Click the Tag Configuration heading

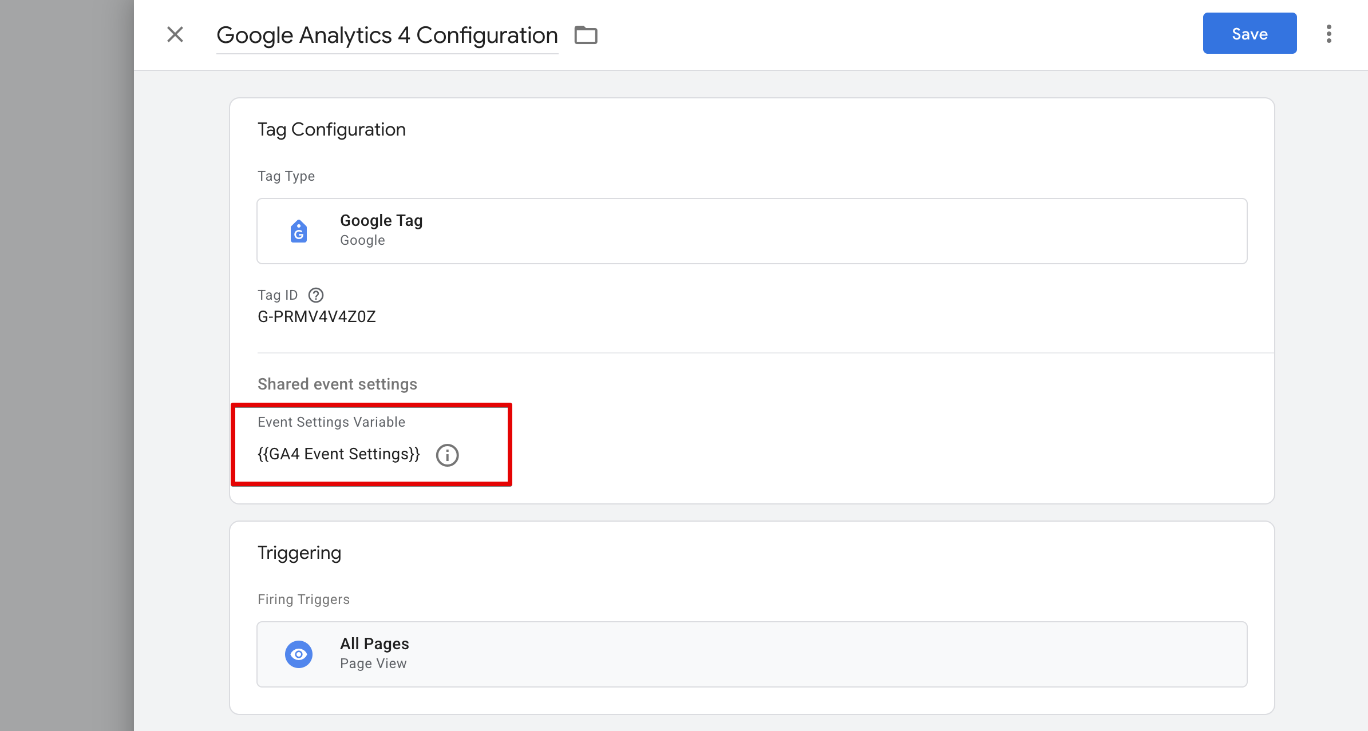point(331,130)
